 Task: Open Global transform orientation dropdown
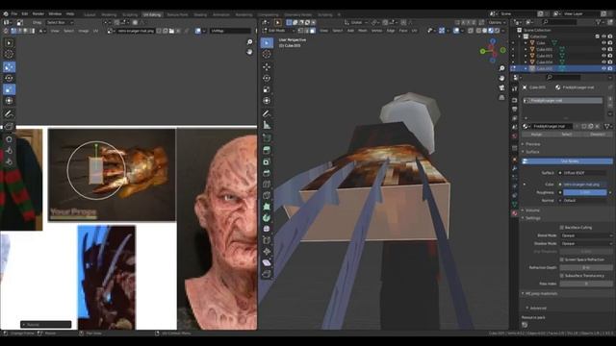click(356, 22)
